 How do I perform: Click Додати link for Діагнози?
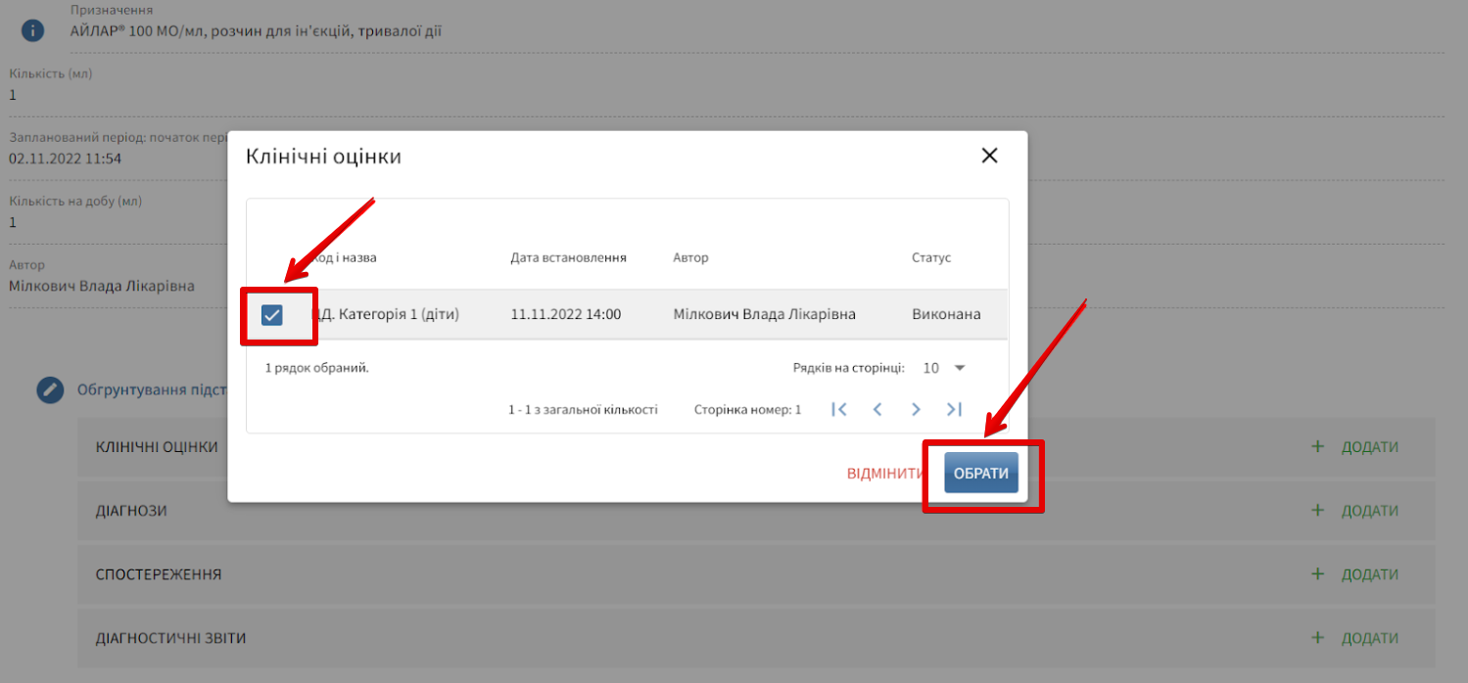1369,511
